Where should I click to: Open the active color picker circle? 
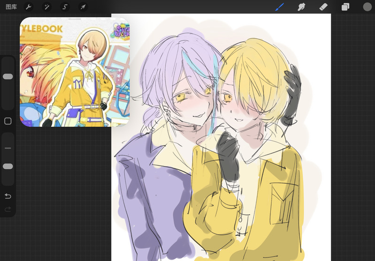click(367, 7)
